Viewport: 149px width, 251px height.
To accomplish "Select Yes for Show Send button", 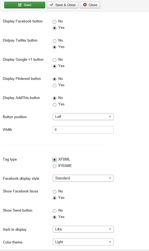I will point(54,217).
